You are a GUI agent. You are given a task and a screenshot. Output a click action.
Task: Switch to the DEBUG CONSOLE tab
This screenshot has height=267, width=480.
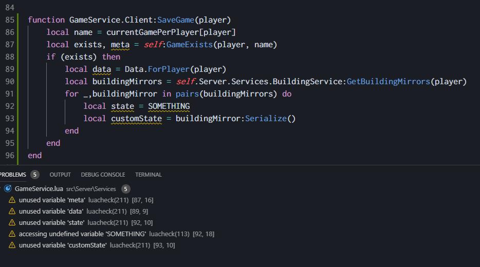coord(103,175)
